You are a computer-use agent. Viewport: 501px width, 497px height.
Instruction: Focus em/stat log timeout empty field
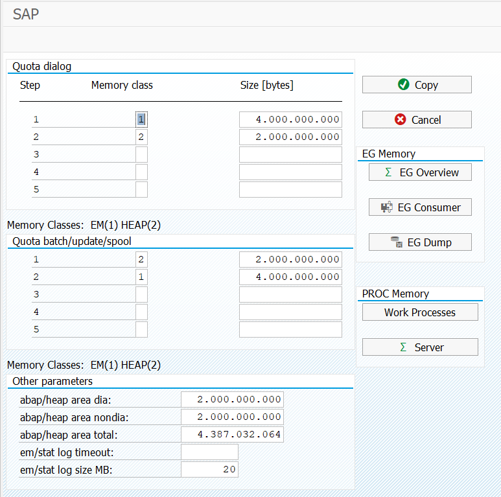(x=209, y=452)
